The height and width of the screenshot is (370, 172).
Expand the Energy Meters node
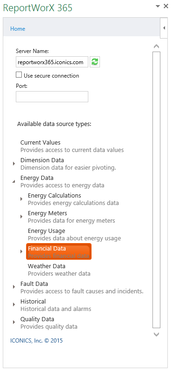[x=21, y=217]
